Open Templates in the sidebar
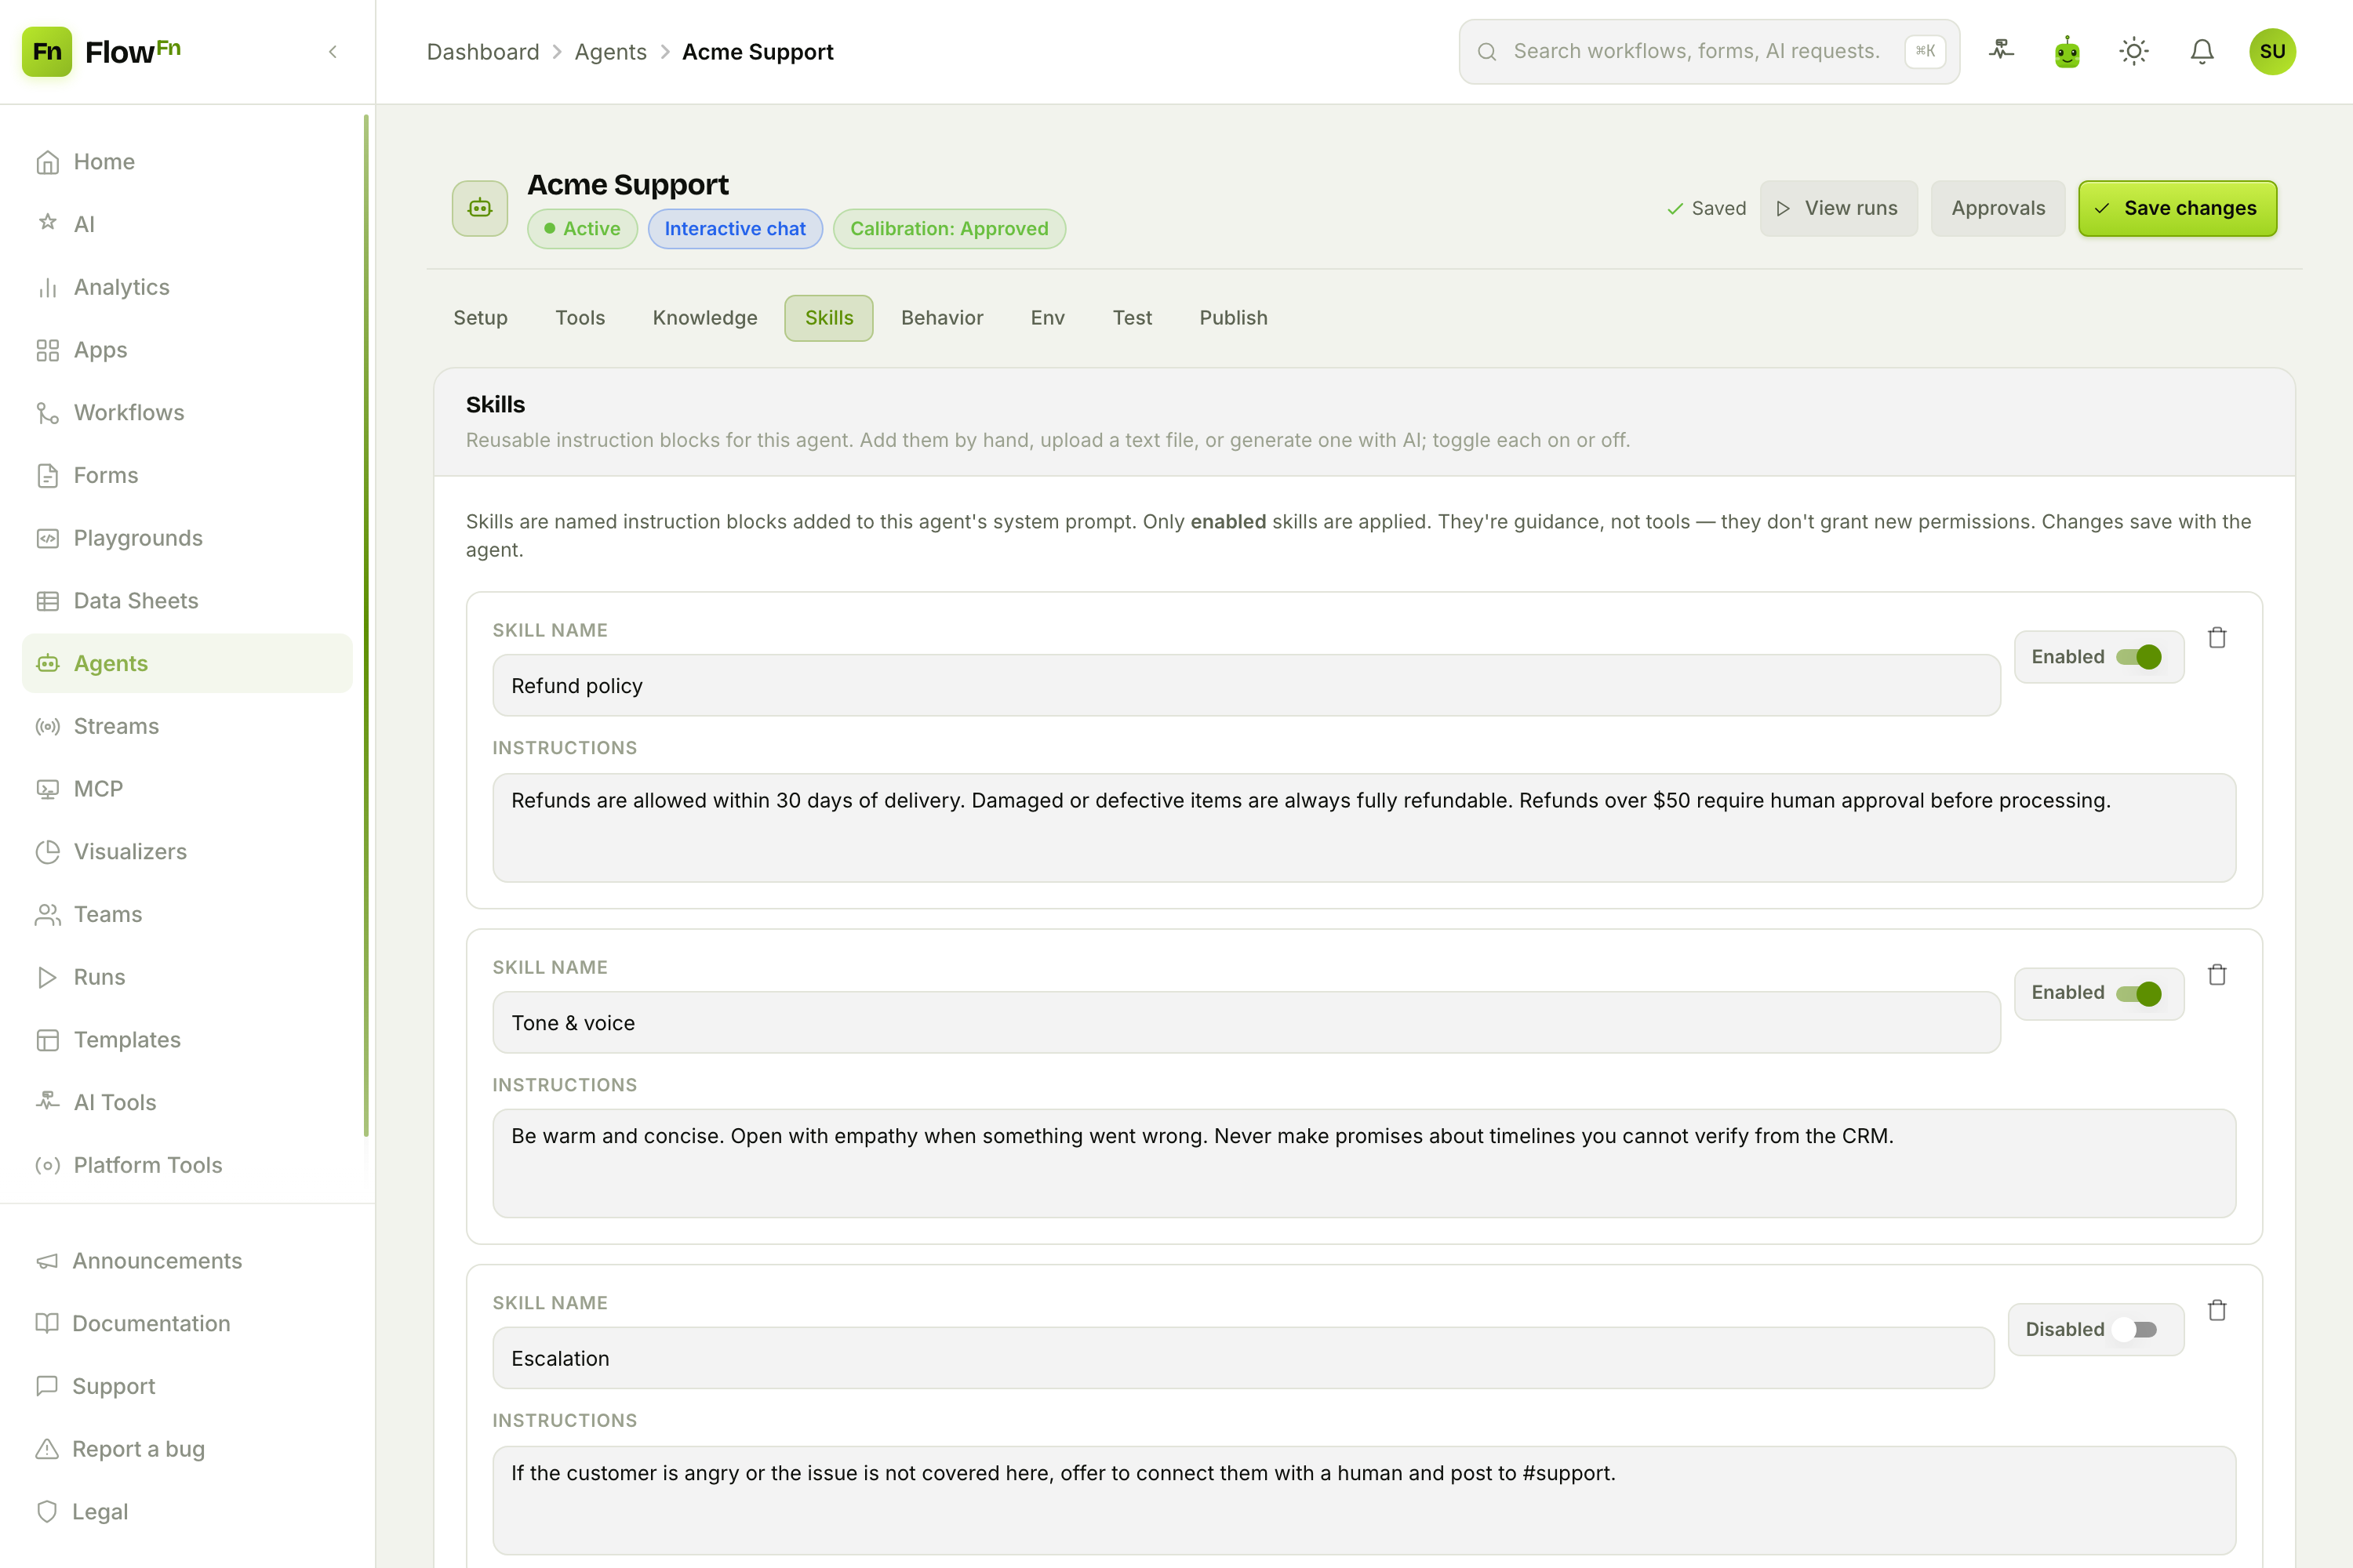 [187, 1039]
